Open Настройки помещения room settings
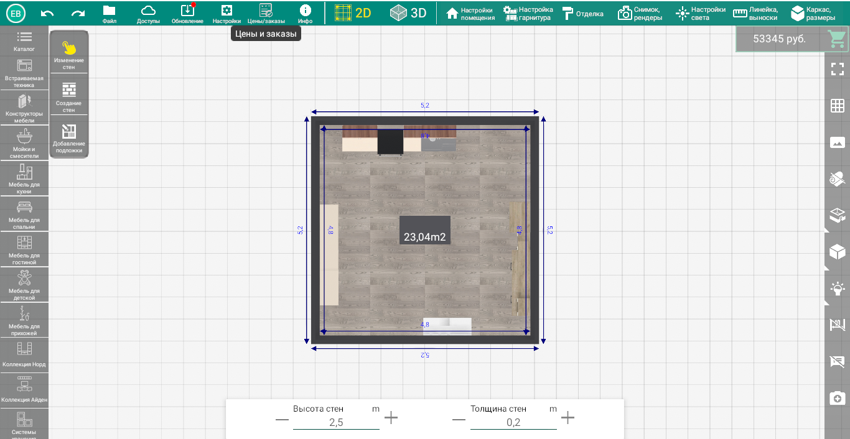This screenshot has width=850, height=439. [x=471, y=13]
